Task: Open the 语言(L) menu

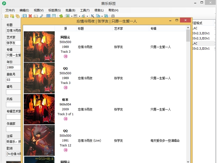Action: click(x=99, y=10)
